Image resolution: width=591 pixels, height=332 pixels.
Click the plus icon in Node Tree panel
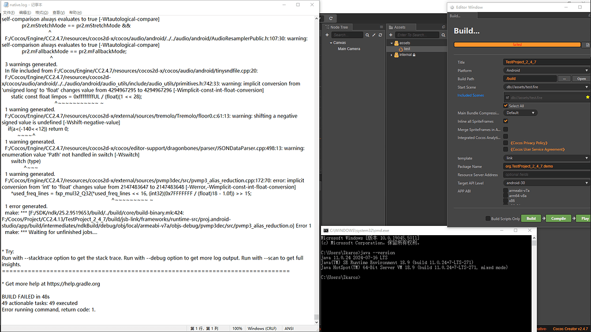327,35
